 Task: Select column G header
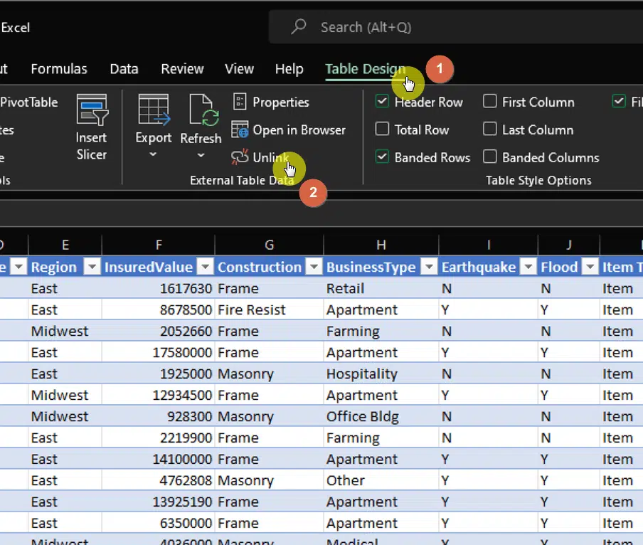click(269, 245)
